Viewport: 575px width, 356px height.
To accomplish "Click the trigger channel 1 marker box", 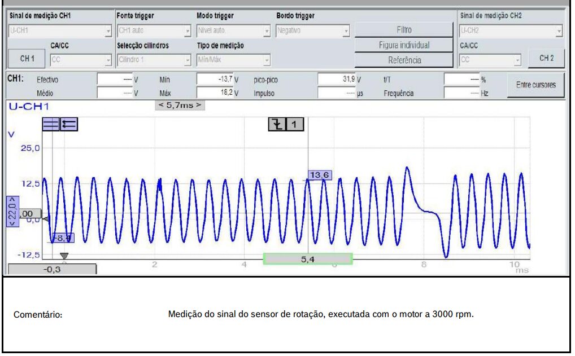I will 295,124.
